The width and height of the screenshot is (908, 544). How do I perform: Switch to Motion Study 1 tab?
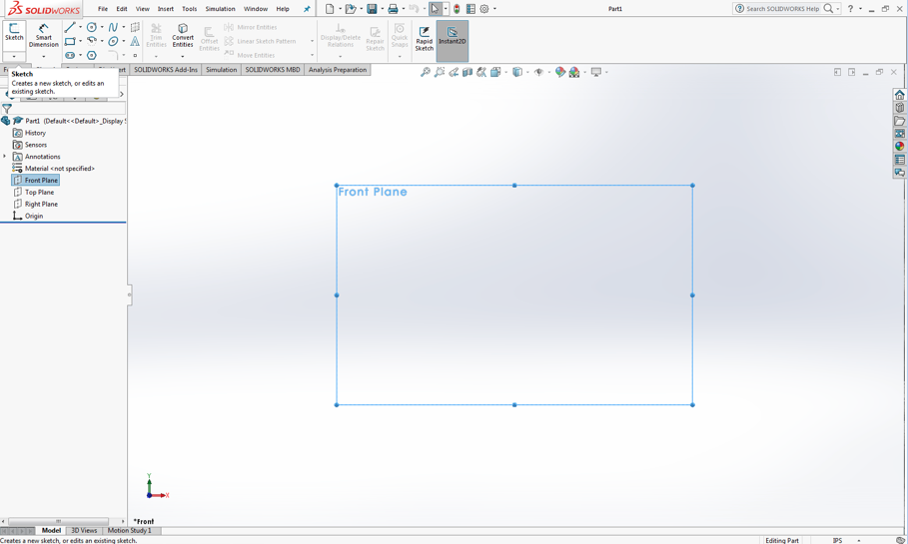pos(129,530)
